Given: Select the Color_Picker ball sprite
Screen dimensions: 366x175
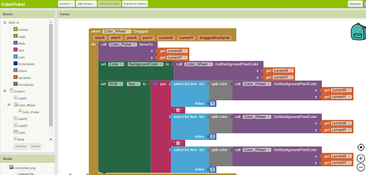Looking at the screenshot, I should coord(28,112).
